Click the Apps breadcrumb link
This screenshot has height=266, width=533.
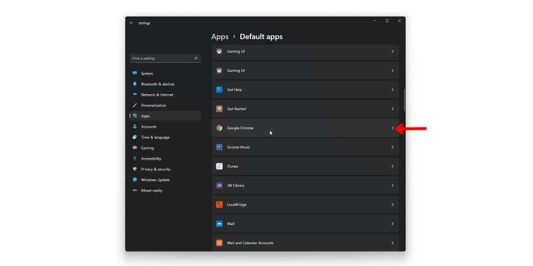click(220, 37)
